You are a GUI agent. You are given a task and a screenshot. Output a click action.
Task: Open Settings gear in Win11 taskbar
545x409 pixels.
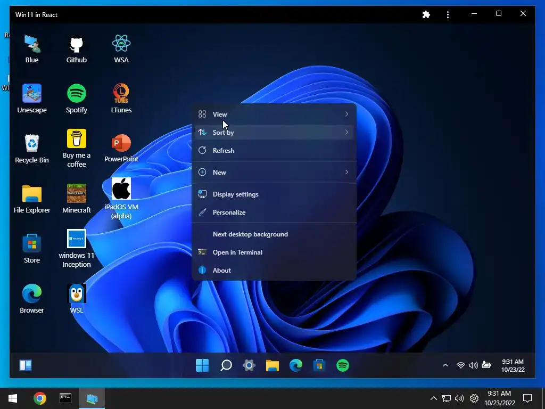pyautogui.click(x=249, y=365)
